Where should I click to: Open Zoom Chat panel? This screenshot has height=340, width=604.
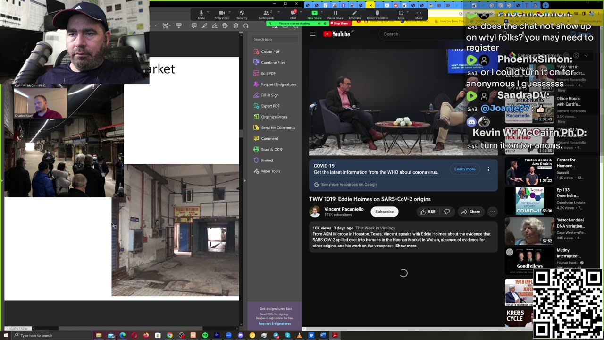click(x=293, y=15)
